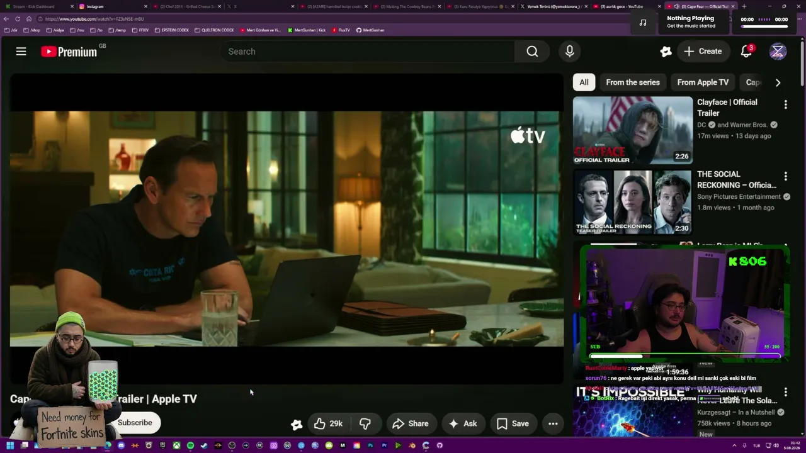Open The Social Reckoning teaser thumbnail
This screenshot has height=453, width=806.
click(633, 202)
